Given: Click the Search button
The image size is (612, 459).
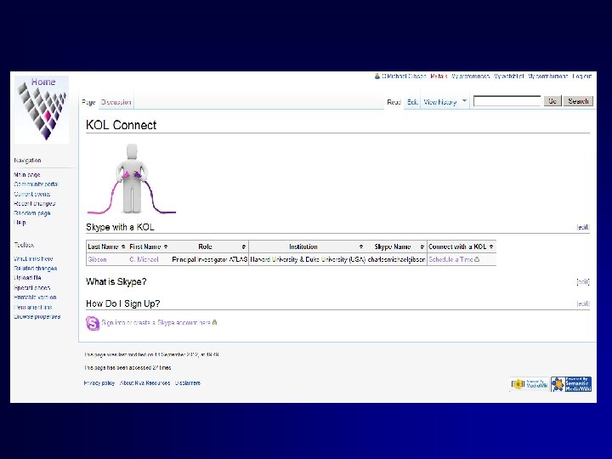Looking at the screenshot, I should [x=578, y=101].
